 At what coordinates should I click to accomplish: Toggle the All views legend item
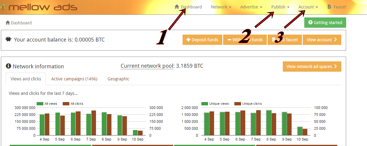(47, 104)
